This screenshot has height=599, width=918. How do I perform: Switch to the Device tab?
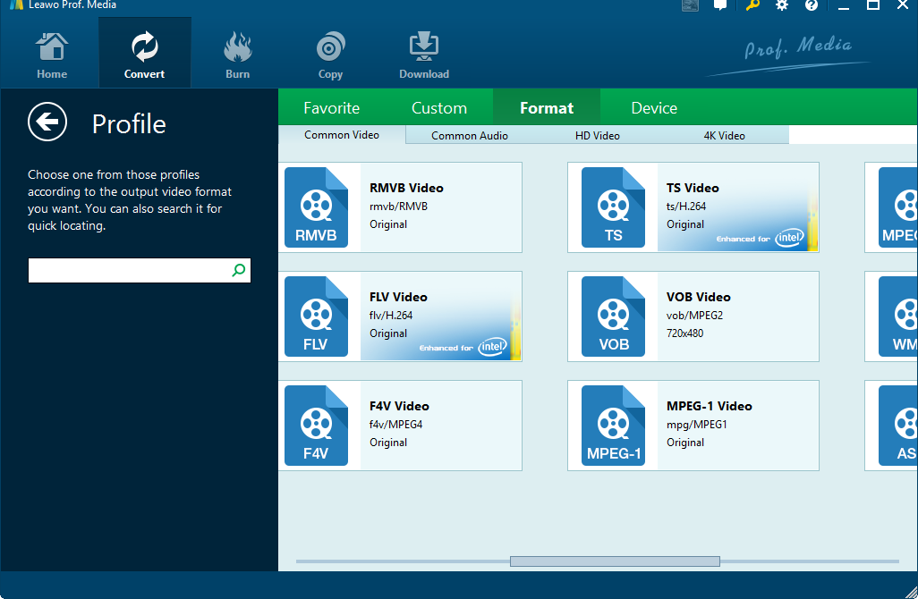point(654,108)
